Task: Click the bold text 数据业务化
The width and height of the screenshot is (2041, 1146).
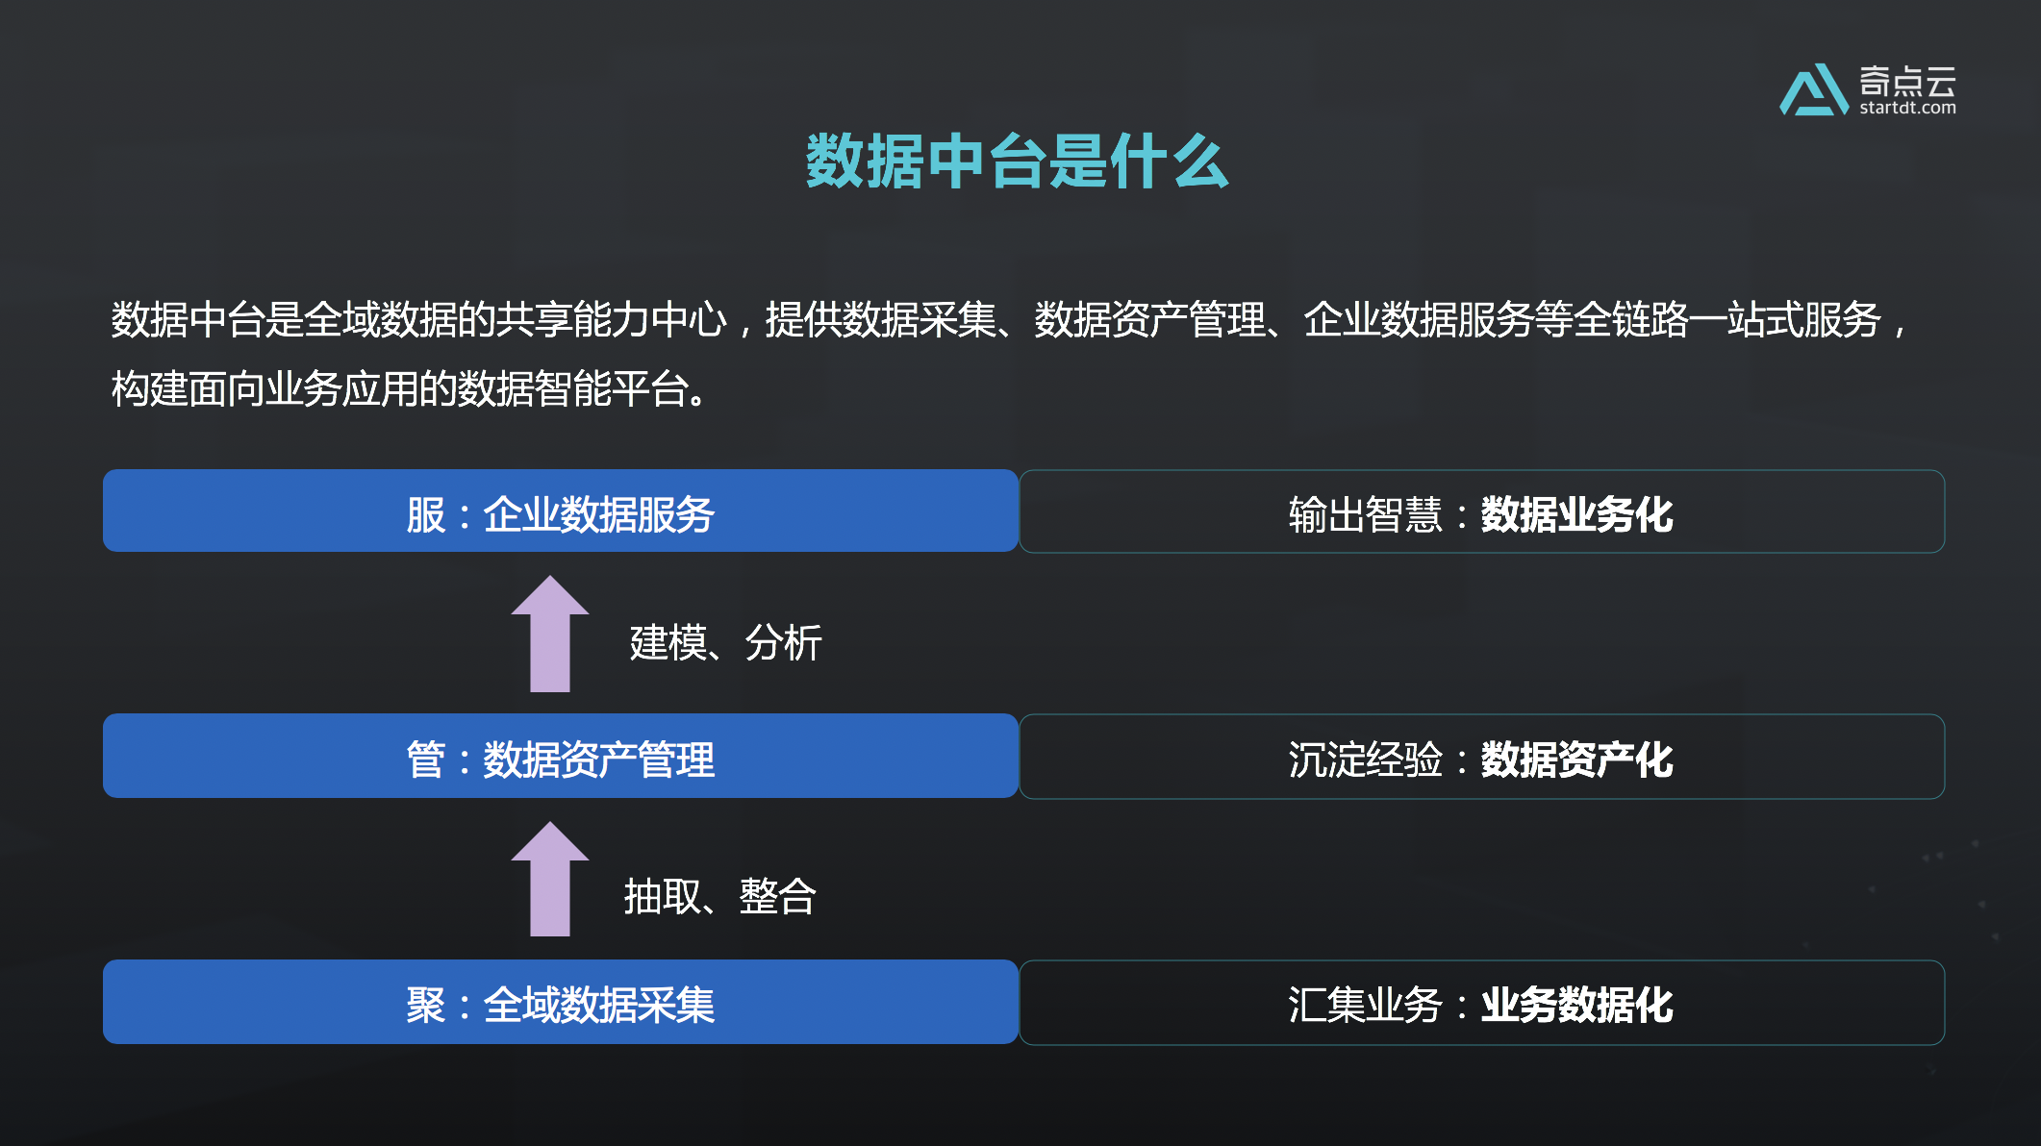Action: (1576, 515)
